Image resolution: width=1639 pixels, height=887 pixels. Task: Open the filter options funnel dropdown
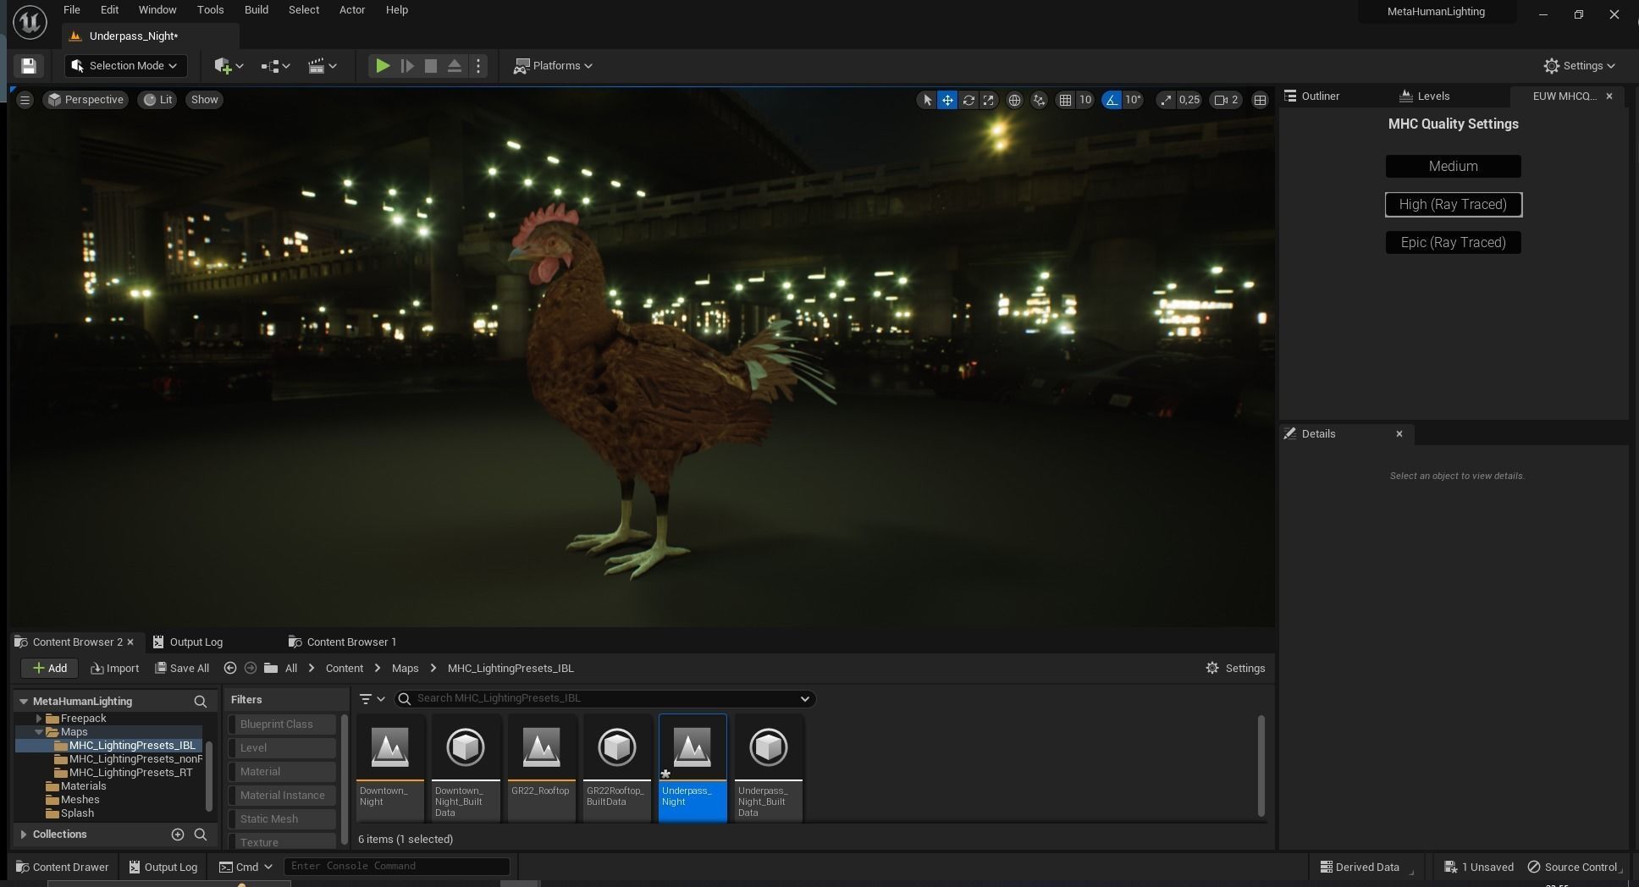point(372,698)
